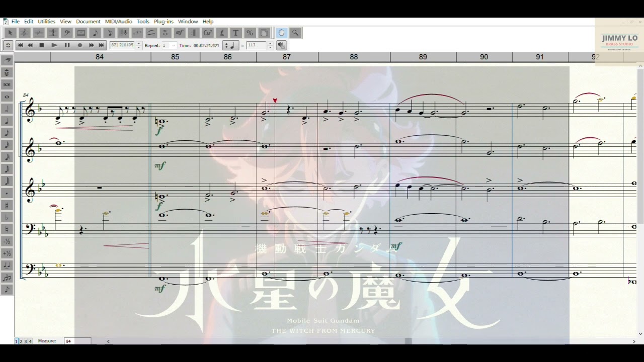Choose the half note duration in palette
The height and width of the screenshot is (362, 644).
(7, 109)
